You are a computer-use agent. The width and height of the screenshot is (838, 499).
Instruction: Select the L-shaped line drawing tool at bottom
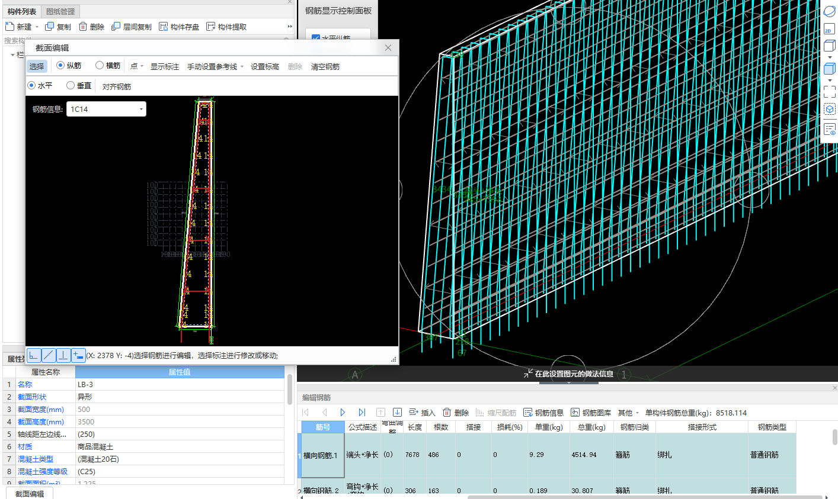[34, 355]
